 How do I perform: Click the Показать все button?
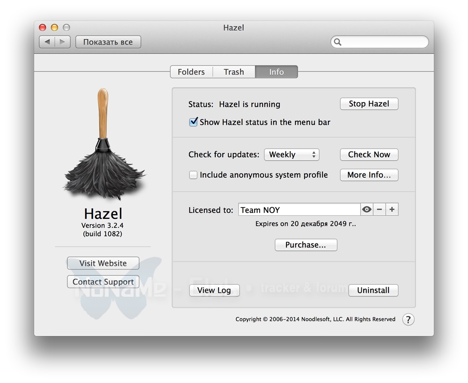(x=108, y=42)
